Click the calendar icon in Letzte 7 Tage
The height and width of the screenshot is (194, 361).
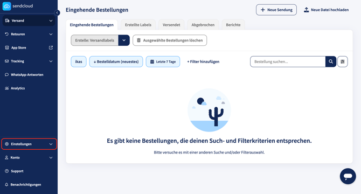click(152, 61)
